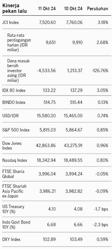Select the 11 Okt 24 column header

(47, 9)
